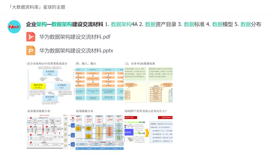
Task: Click highlighted 数据架构 in 数据架构4A
Action: click(121, 24)
